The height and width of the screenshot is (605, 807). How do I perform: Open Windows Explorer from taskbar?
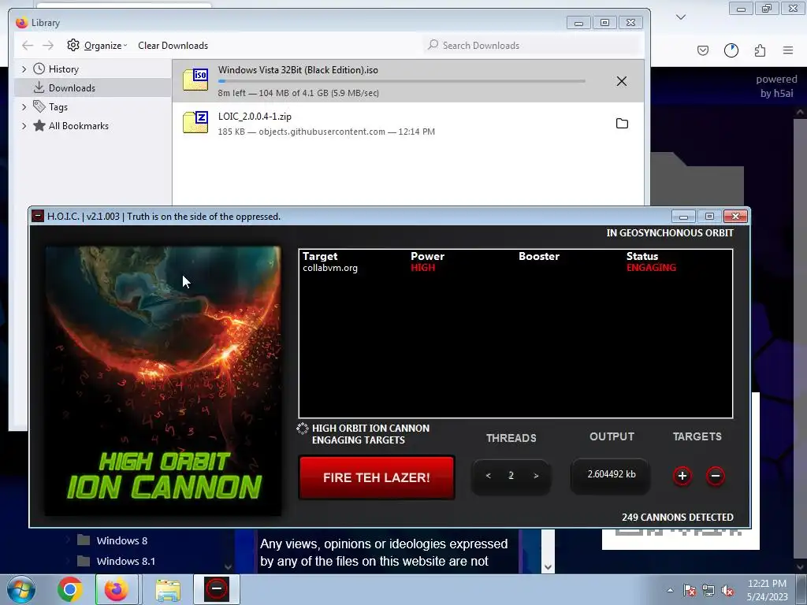coord(168,589)
